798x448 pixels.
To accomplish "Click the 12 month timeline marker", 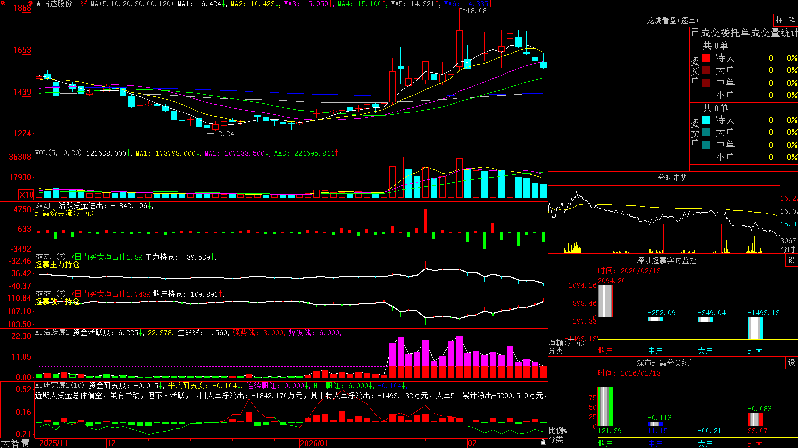I will [112, 443].
